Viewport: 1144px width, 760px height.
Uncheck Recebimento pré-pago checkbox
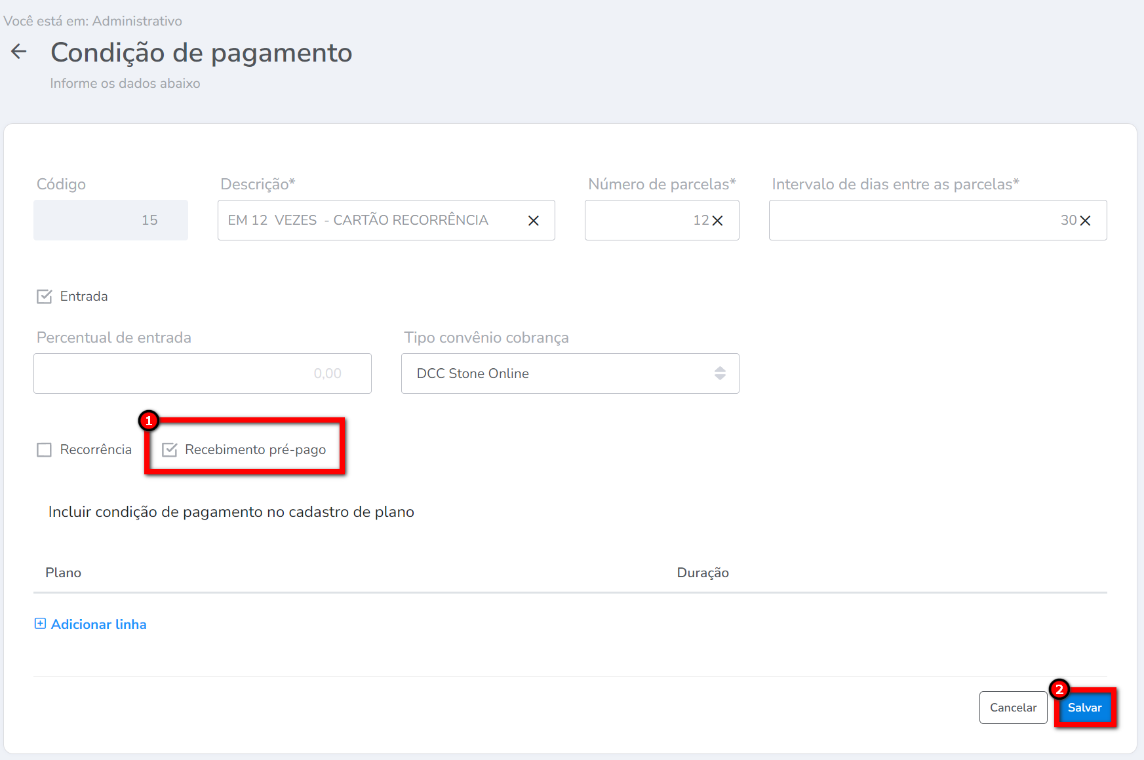[x=170, y=450]
